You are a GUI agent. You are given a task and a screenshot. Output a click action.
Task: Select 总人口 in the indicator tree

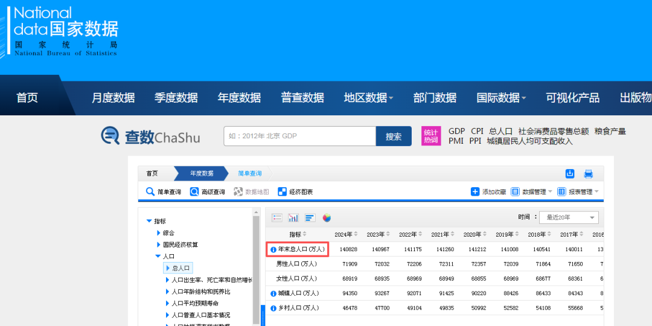click(179, 268)
